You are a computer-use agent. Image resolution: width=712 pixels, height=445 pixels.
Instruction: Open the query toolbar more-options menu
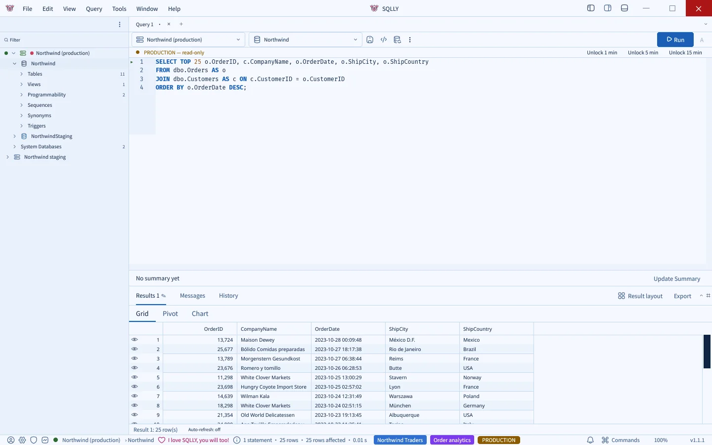click(x=410, y=40)
